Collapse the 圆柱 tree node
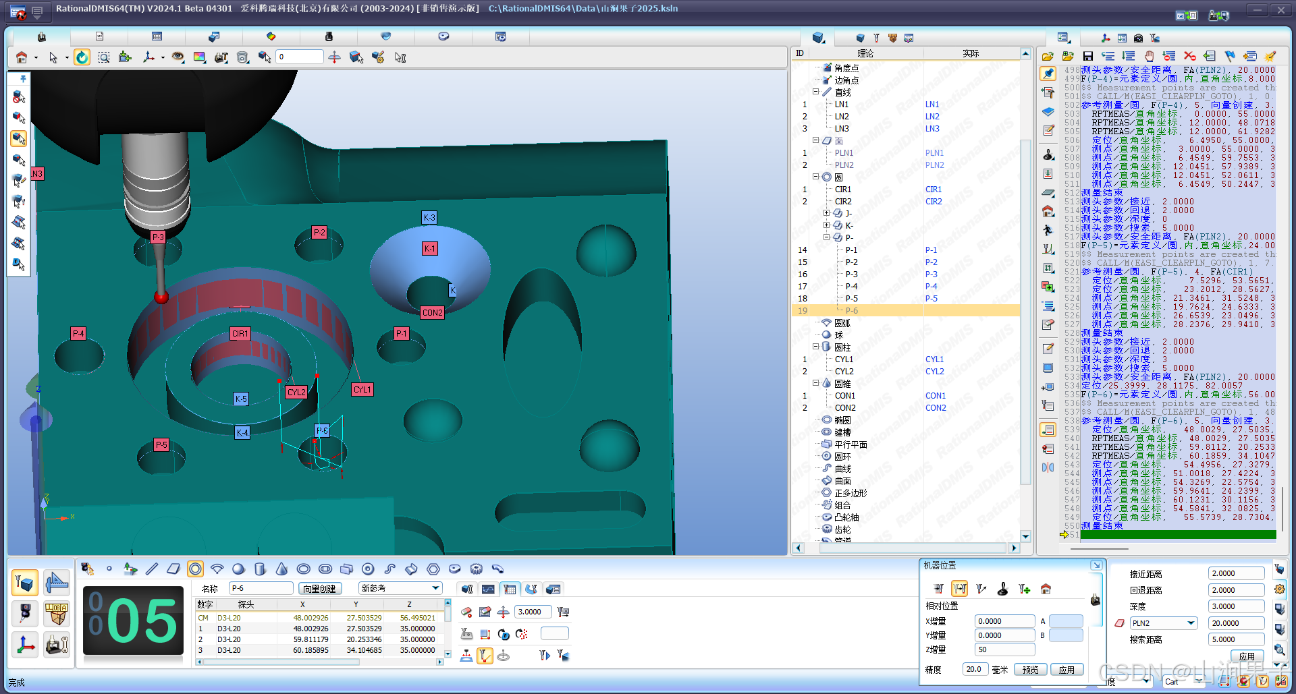Viewport: 1296px width, 694px height. click(815, 347)
